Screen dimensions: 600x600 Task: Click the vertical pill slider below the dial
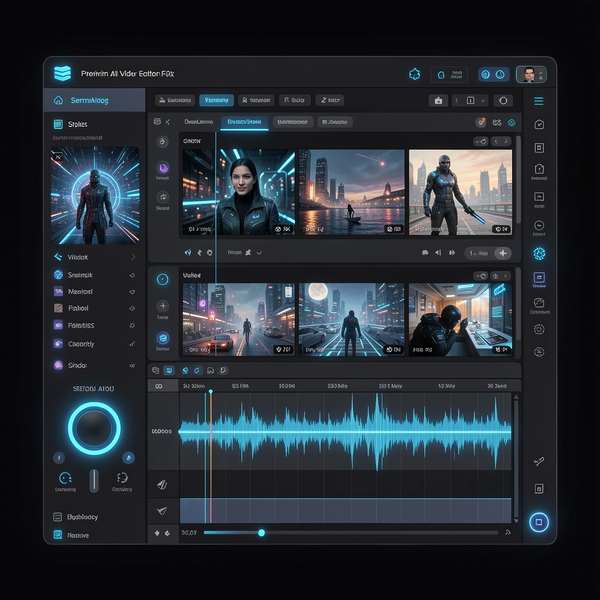click(94, 480)
